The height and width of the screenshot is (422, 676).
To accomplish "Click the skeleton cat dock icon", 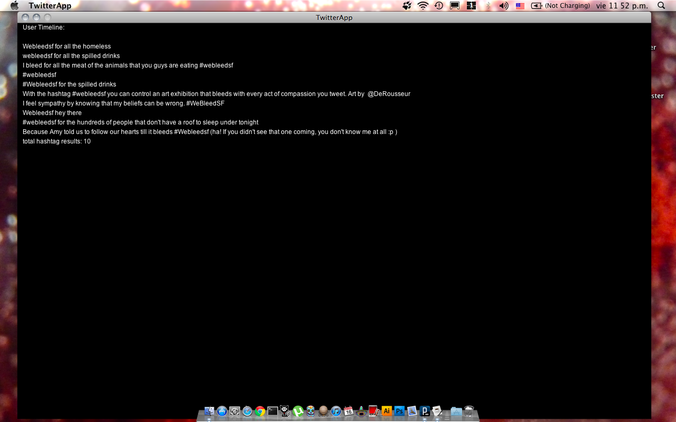I will click(285, 411).
